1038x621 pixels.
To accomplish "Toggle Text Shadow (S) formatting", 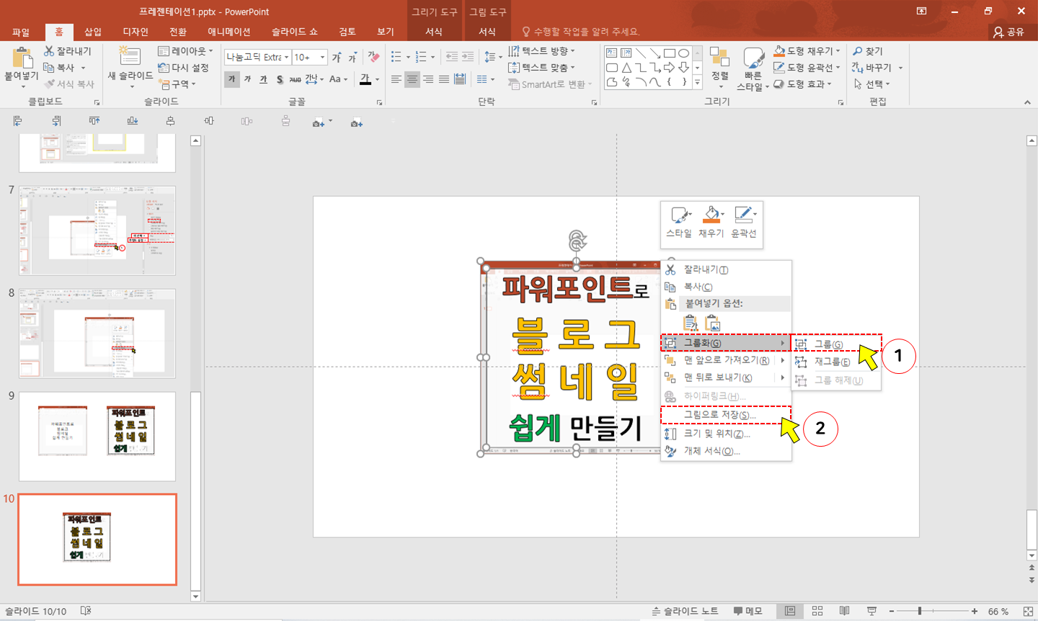I will (x=280, y=79).
